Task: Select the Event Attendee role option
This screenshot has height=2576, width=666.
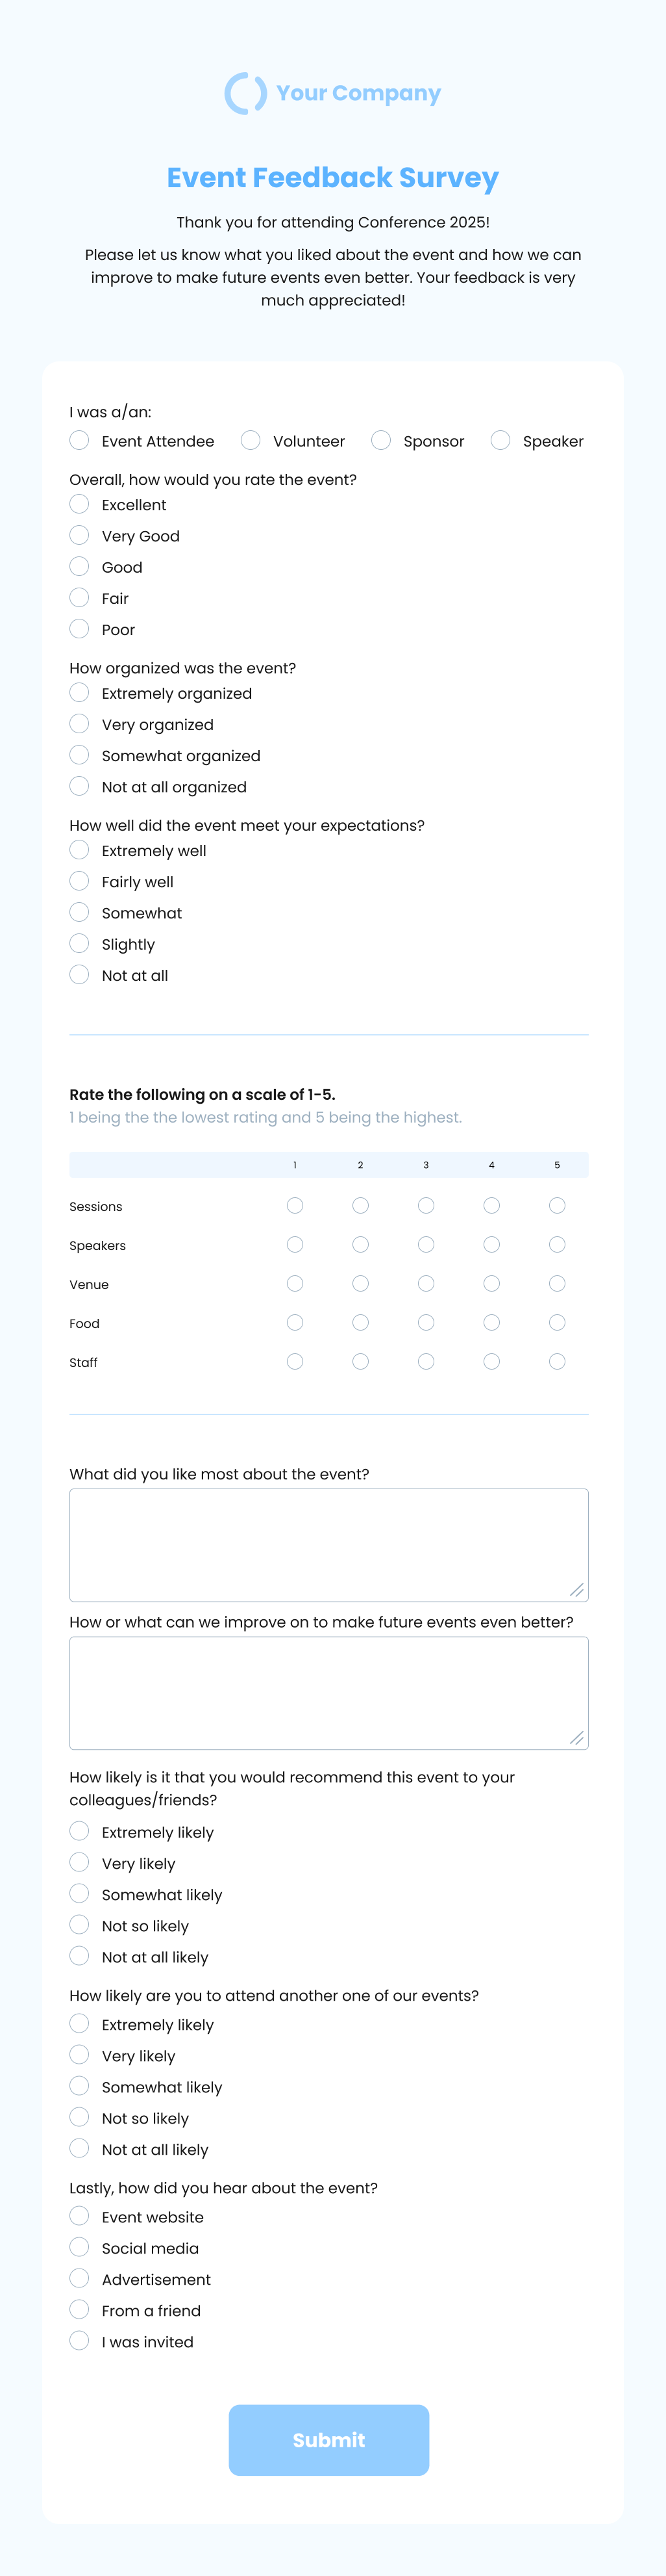Action: (x=80, y=440)
